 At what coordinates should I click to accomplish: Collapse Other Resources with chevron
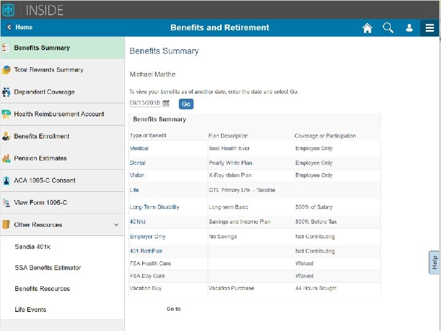(116, 224)
